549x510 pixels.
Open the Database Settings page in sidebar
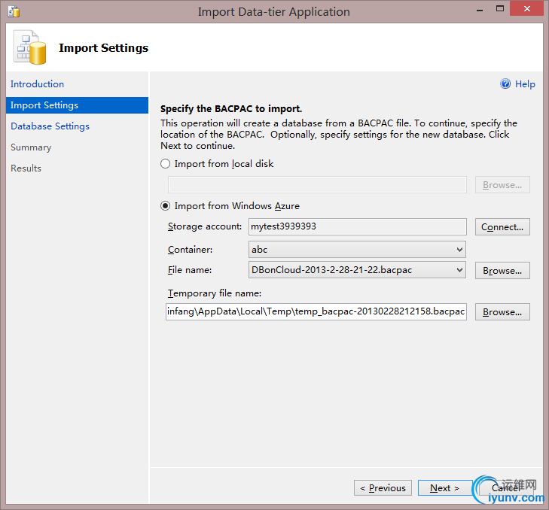pyautogui.click(x=50, y=126)
